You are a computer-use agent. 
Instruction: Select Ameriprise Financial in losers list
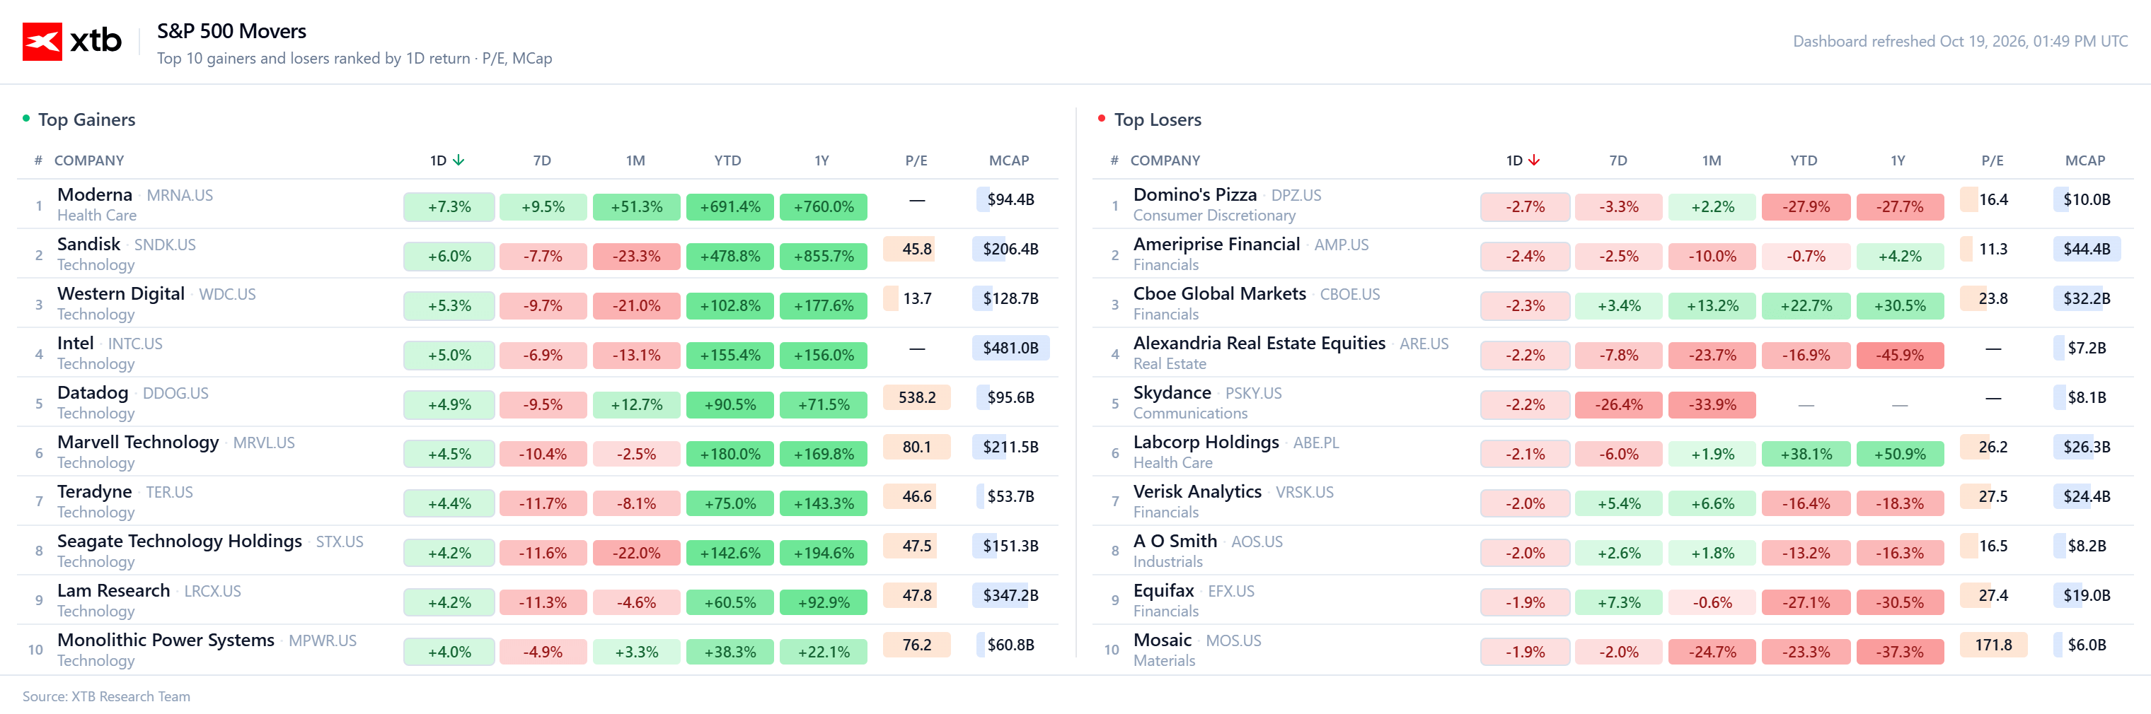coord(1216,245)
